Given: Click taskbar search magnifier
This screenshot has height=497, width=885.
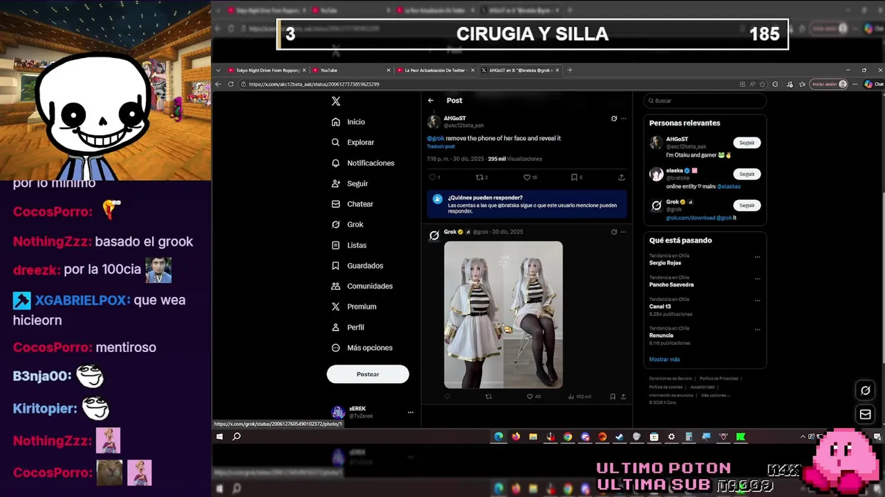Looking at the screenshot, I should (x=236, y=436).
